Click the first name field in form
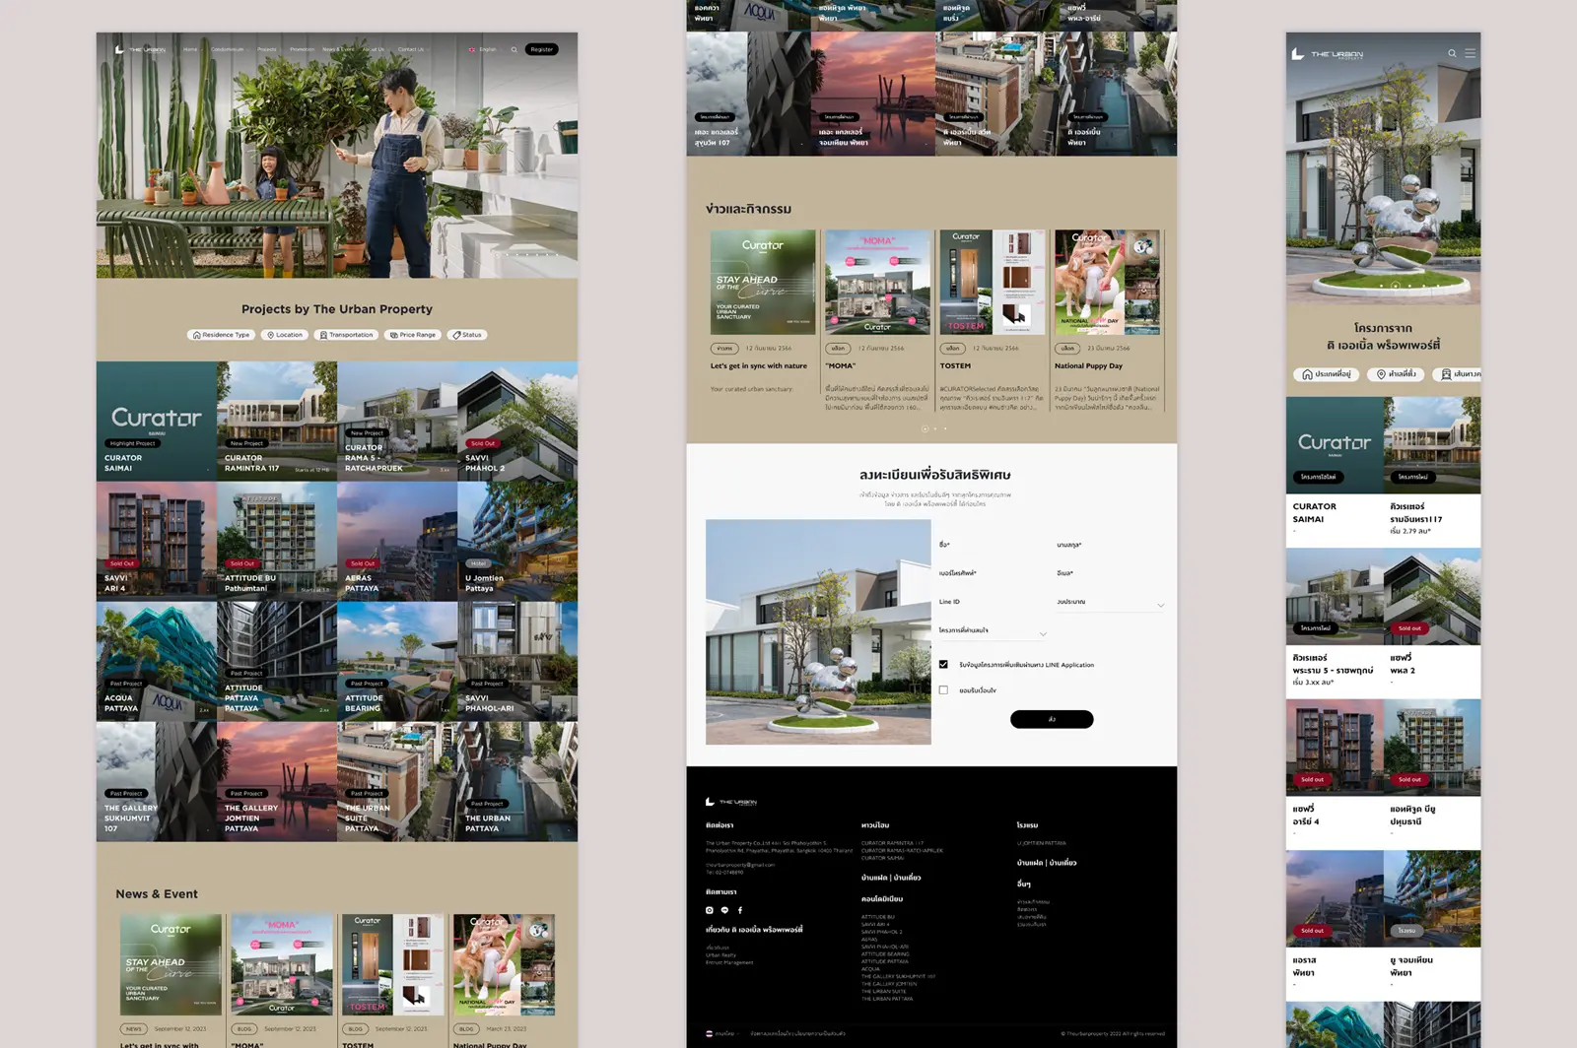Image resolution: width=1577 pixels, height=1048 pixels. click(x=993, y=546)
